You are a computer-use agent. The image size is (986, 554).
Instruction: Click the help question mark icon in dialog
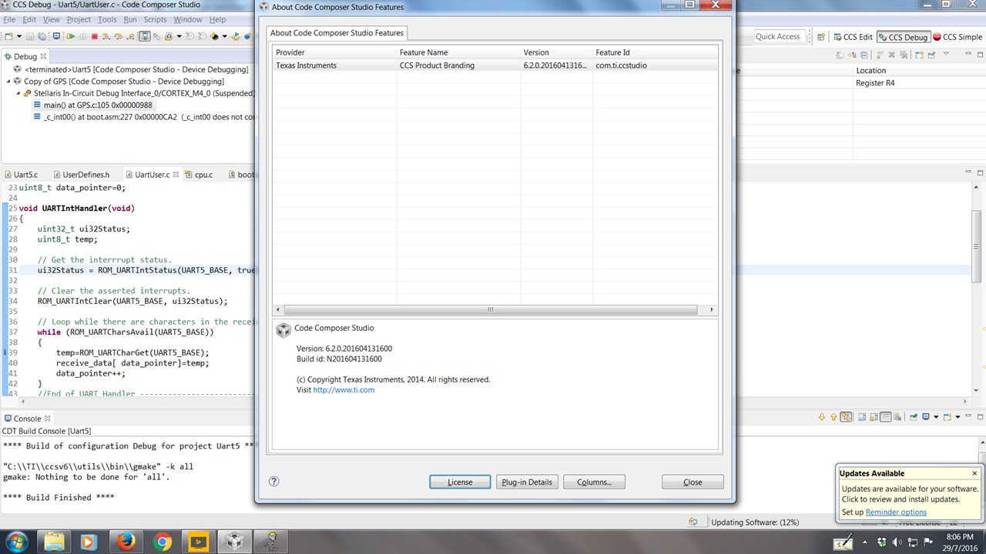pyautogui.click(x=273, y=482)
